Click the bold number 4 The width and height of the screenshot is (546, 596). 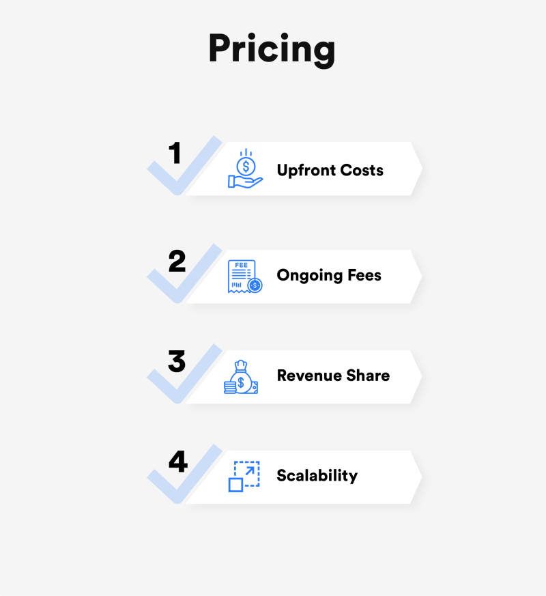[x=178, y=462]
